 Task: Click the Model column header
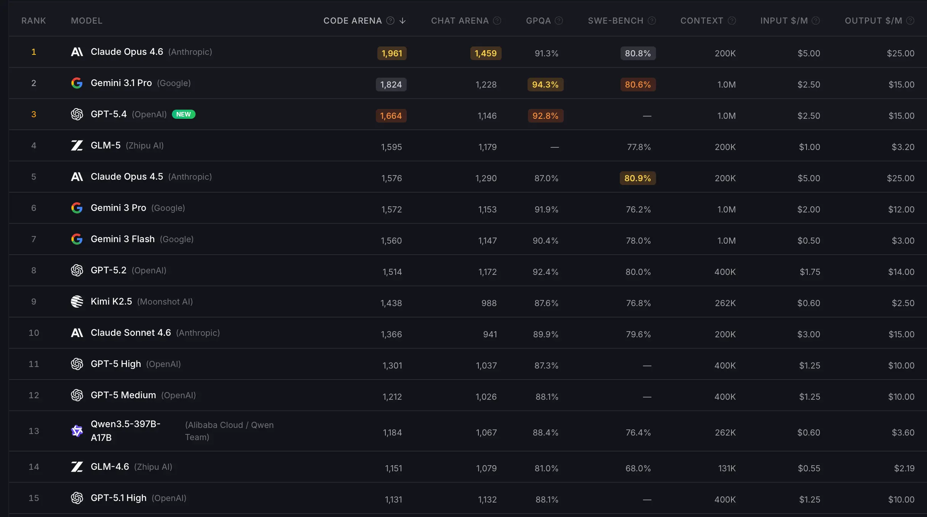[87, 21]
